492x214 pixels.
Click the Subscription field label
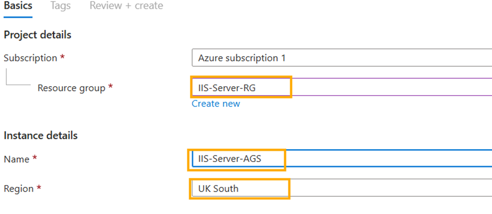click(x=30, y=58)
